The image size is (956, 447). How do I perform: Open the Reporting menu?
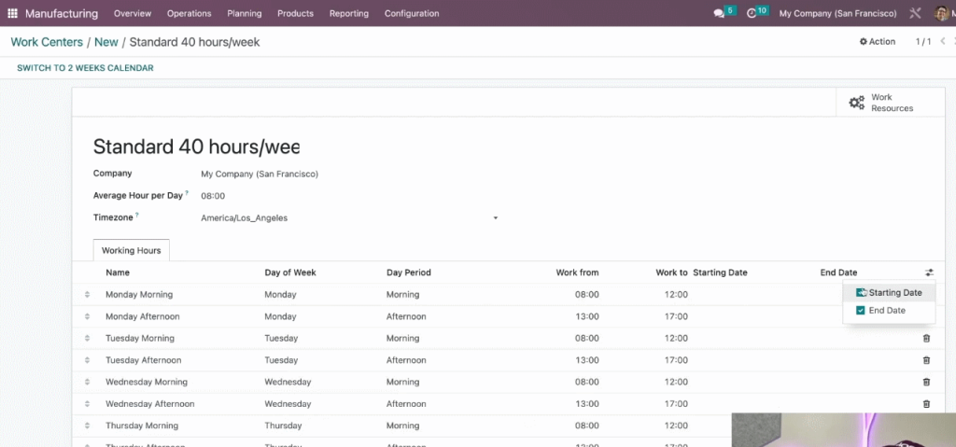click(349, 13)
